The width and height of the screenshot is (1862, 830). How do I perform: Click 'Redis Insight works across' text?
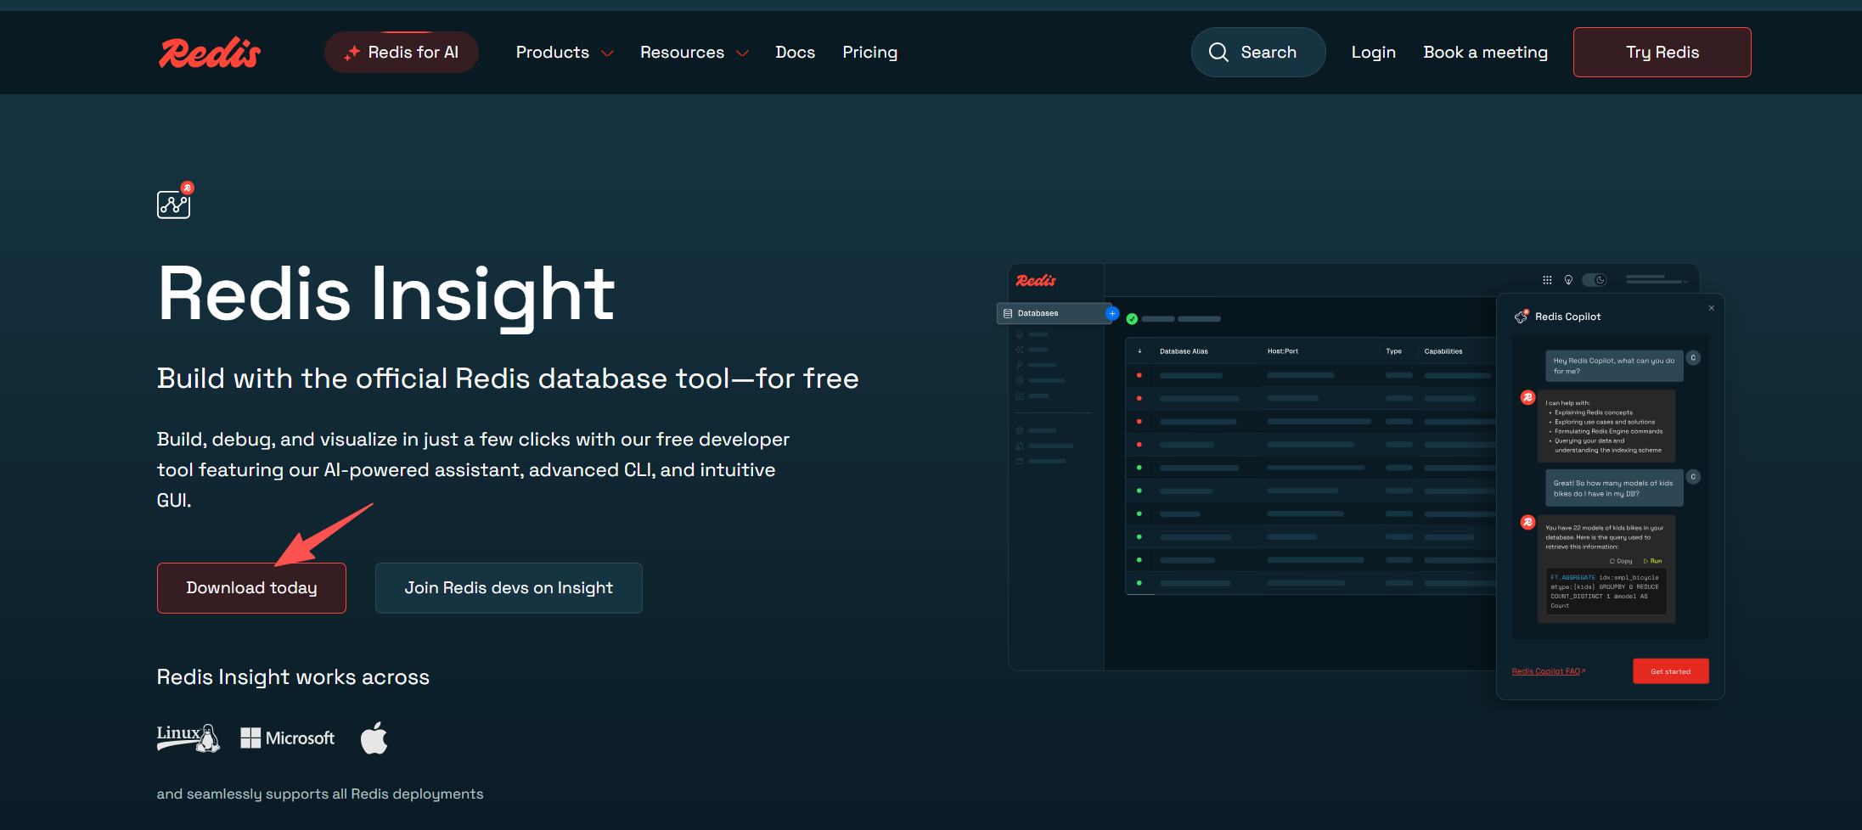[x=293, y=677]
